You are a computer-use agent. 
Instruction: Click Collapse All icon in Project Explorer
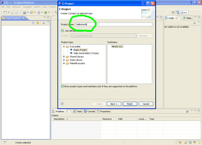33,23
